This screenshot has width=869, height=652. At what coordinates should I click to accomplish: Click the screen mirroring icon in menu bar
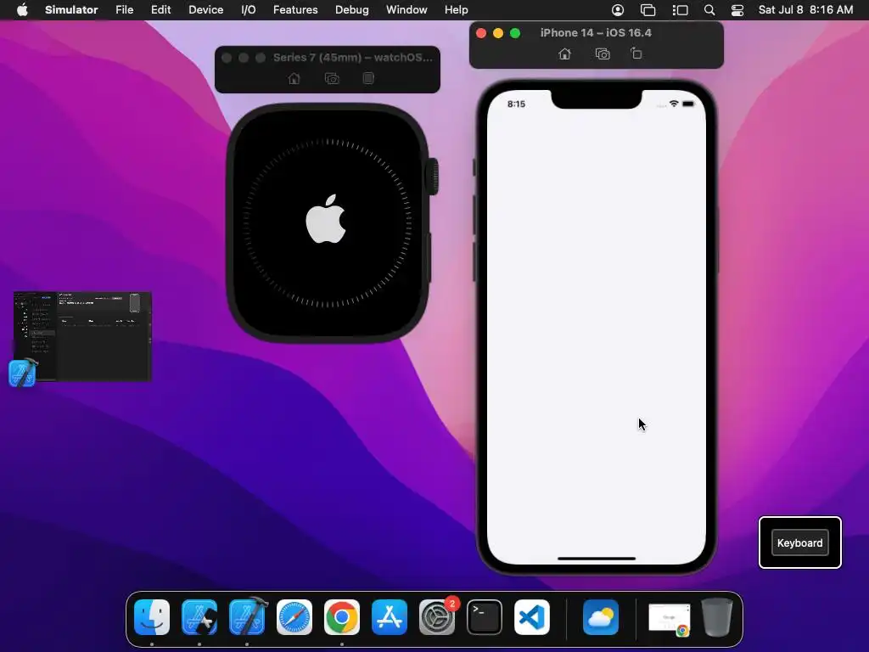tap(648, 9)
